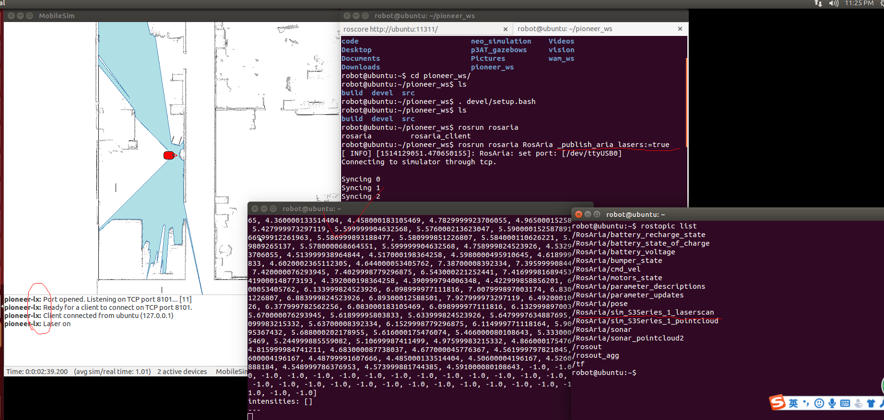Screen dimensions: 884x420
Task: Toggle punctuation mode in Sogou toolbar
Action: [x=806, y=403]
